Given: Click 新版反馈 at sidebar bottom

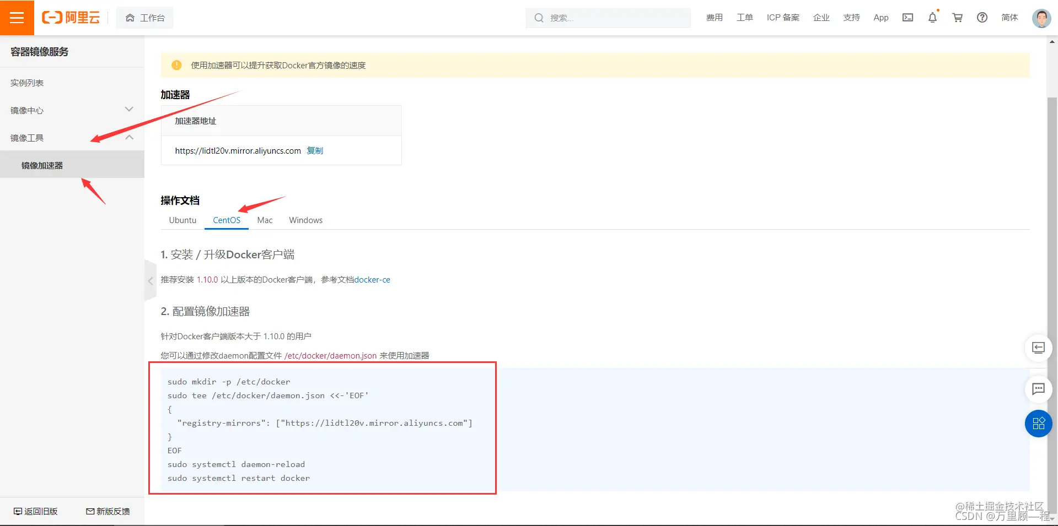Looking at the screenshot, I should point(108,511).
